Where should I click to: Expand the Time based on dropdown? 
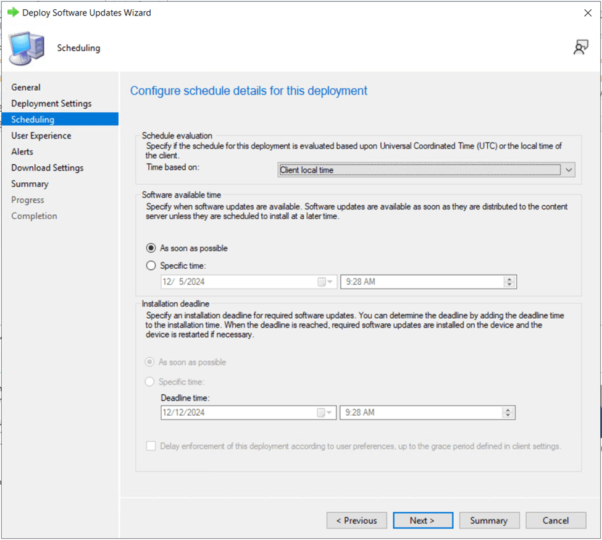click(568, 170)
